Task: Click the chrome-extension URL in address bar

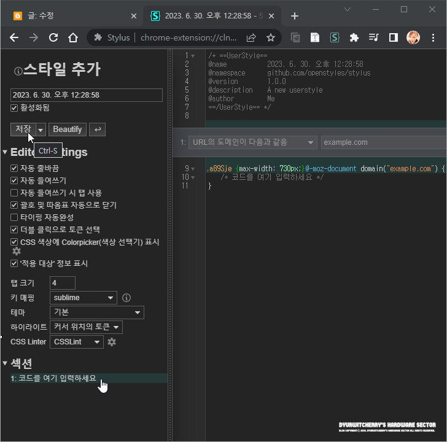Action: point(189,37)
